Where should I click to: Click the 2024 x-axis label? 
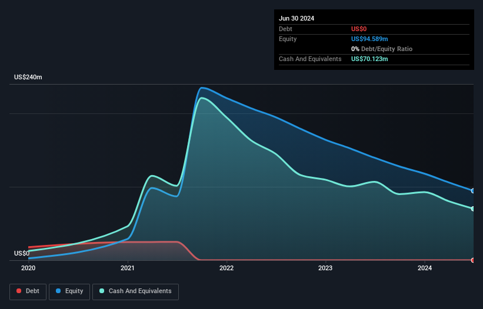425,268
